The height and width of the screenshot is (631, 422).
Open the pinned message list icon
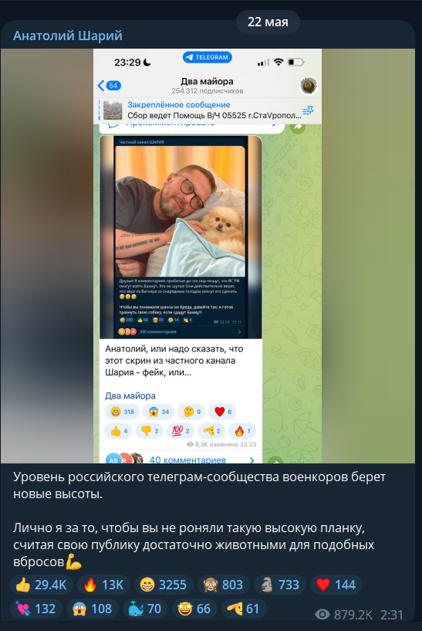pyautogui.click(x=308, y=110)
